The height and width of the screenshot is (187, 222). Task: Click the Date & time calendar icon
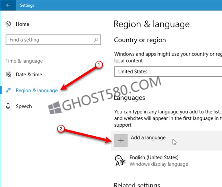(x=8, y=74)
